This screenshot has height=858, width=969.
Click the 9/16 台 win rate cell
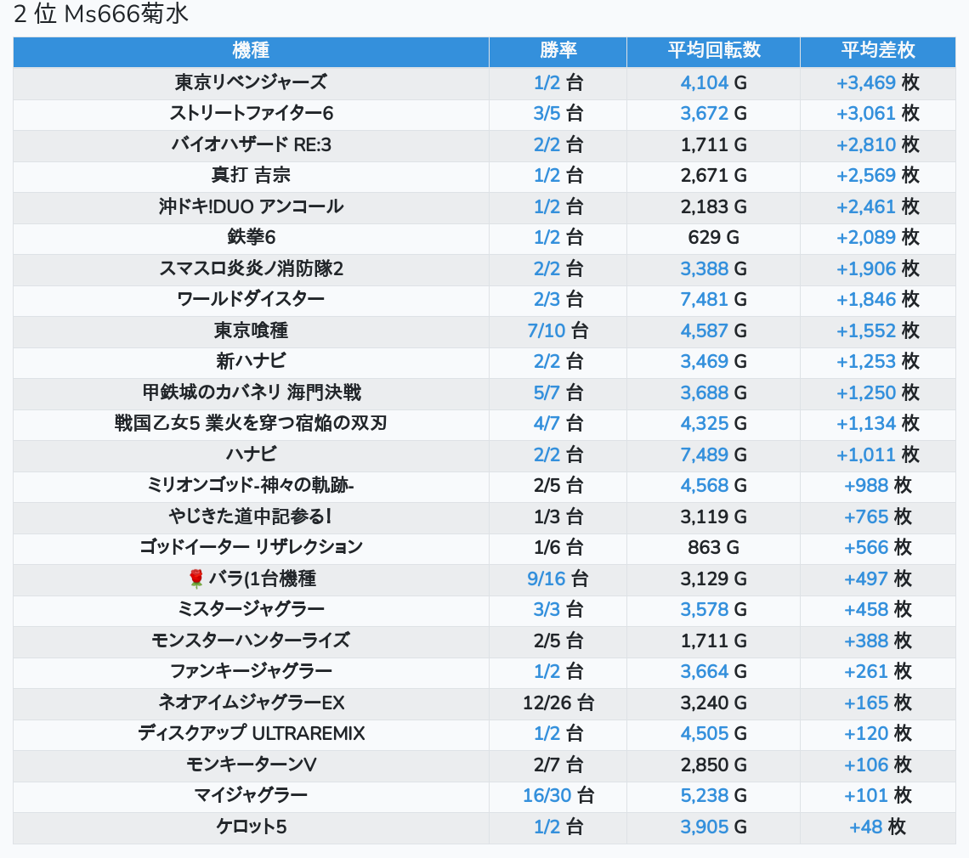point(558,579)
